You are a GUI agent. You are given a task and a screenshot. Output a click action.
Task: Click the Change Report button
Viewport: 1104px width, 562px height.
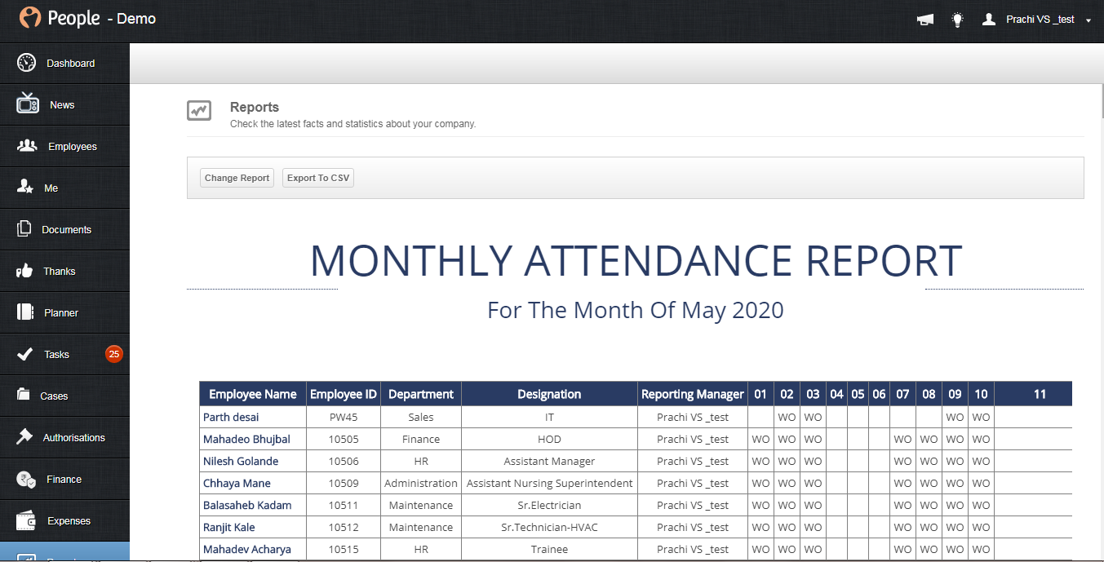coord(237,178)
